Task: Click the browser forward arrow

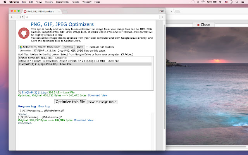Action: click(16, 17)
